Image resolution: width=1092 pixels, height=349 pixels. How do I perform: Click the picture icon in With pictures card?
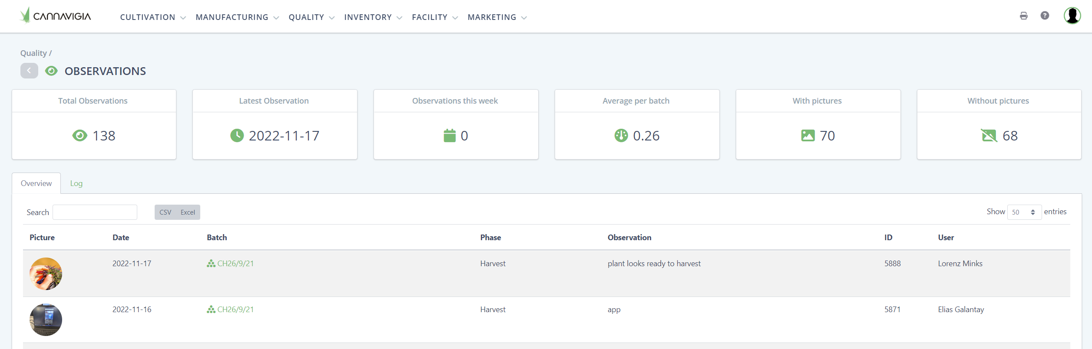(x=807, y=136)
